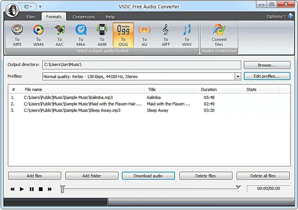Open the Options dropdown menu
The height and width of the screenshot is (210, 298).
click(276, 16)
